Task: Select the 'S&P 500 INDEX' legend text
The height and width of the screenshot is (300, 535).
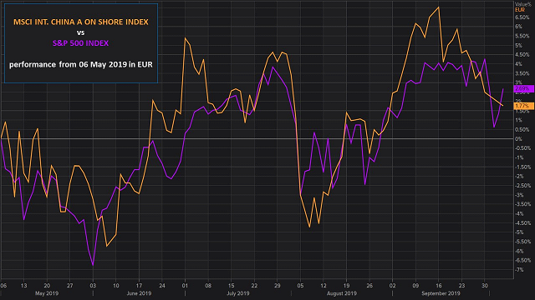Action: pyautogui.click(x=80, y=43)
